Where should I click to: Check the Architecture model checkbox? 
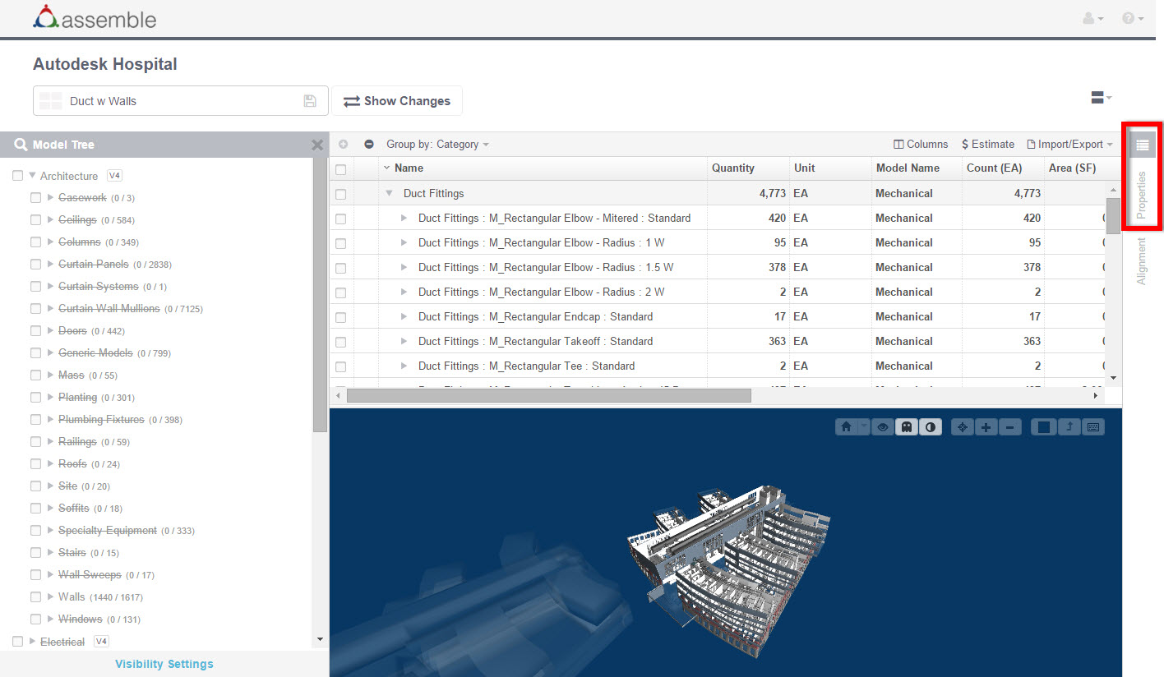click(x=18, y=176)
